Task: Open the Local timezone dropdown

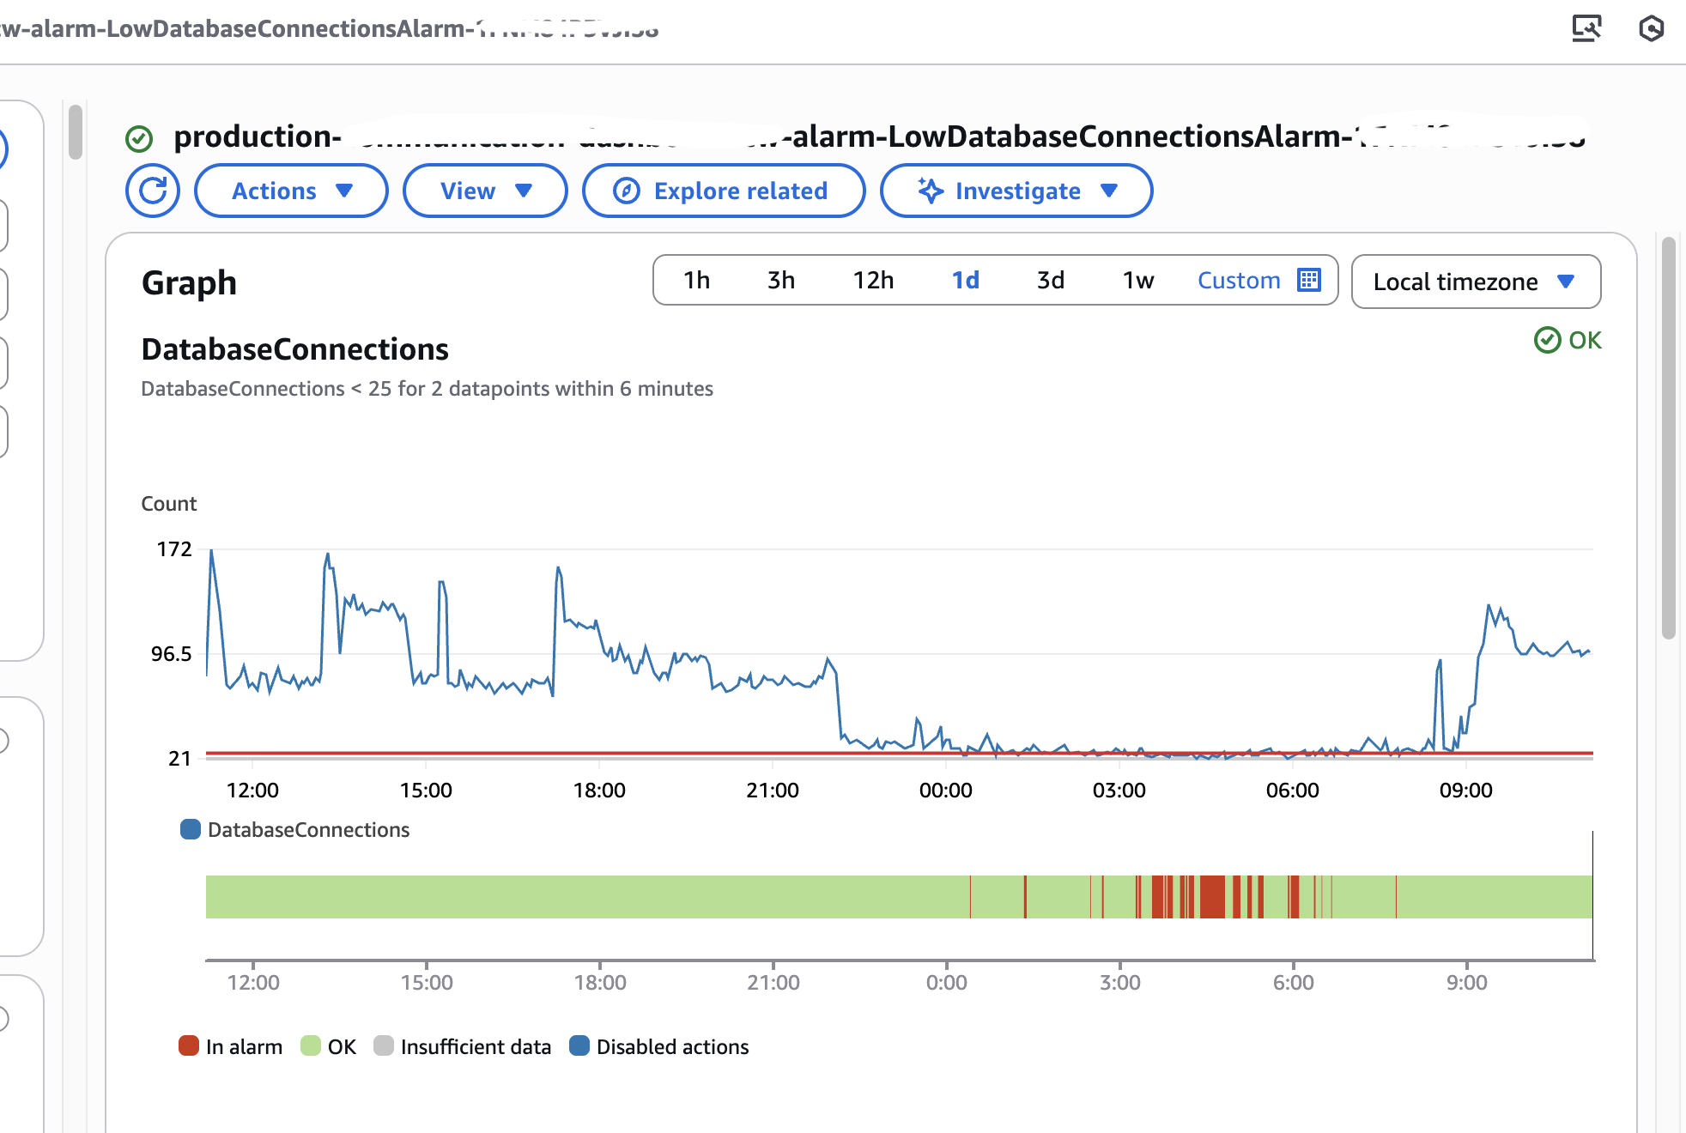Action: tap(1475, 281)
